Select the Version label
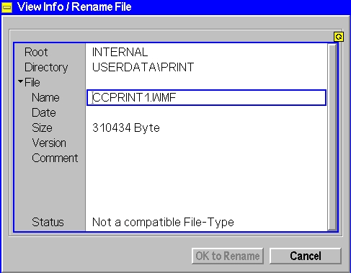 coord(49,143)
